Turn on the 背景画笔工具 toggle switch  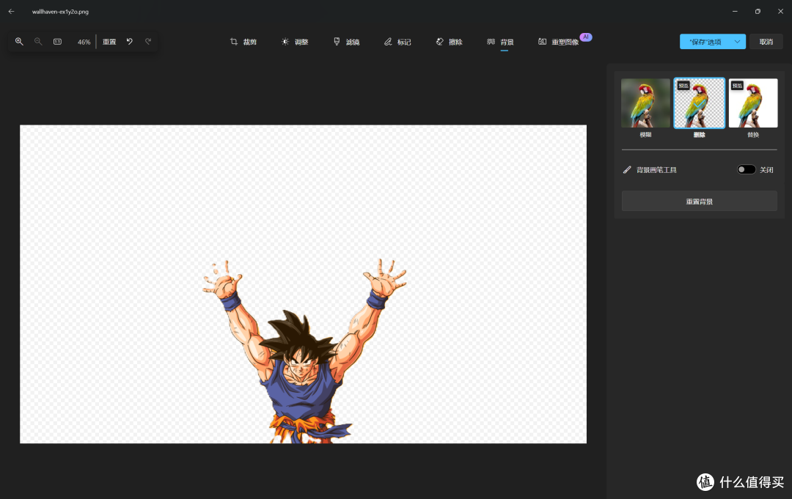746,169
